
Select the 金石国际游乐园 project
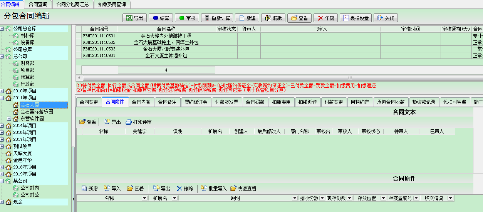37,112
